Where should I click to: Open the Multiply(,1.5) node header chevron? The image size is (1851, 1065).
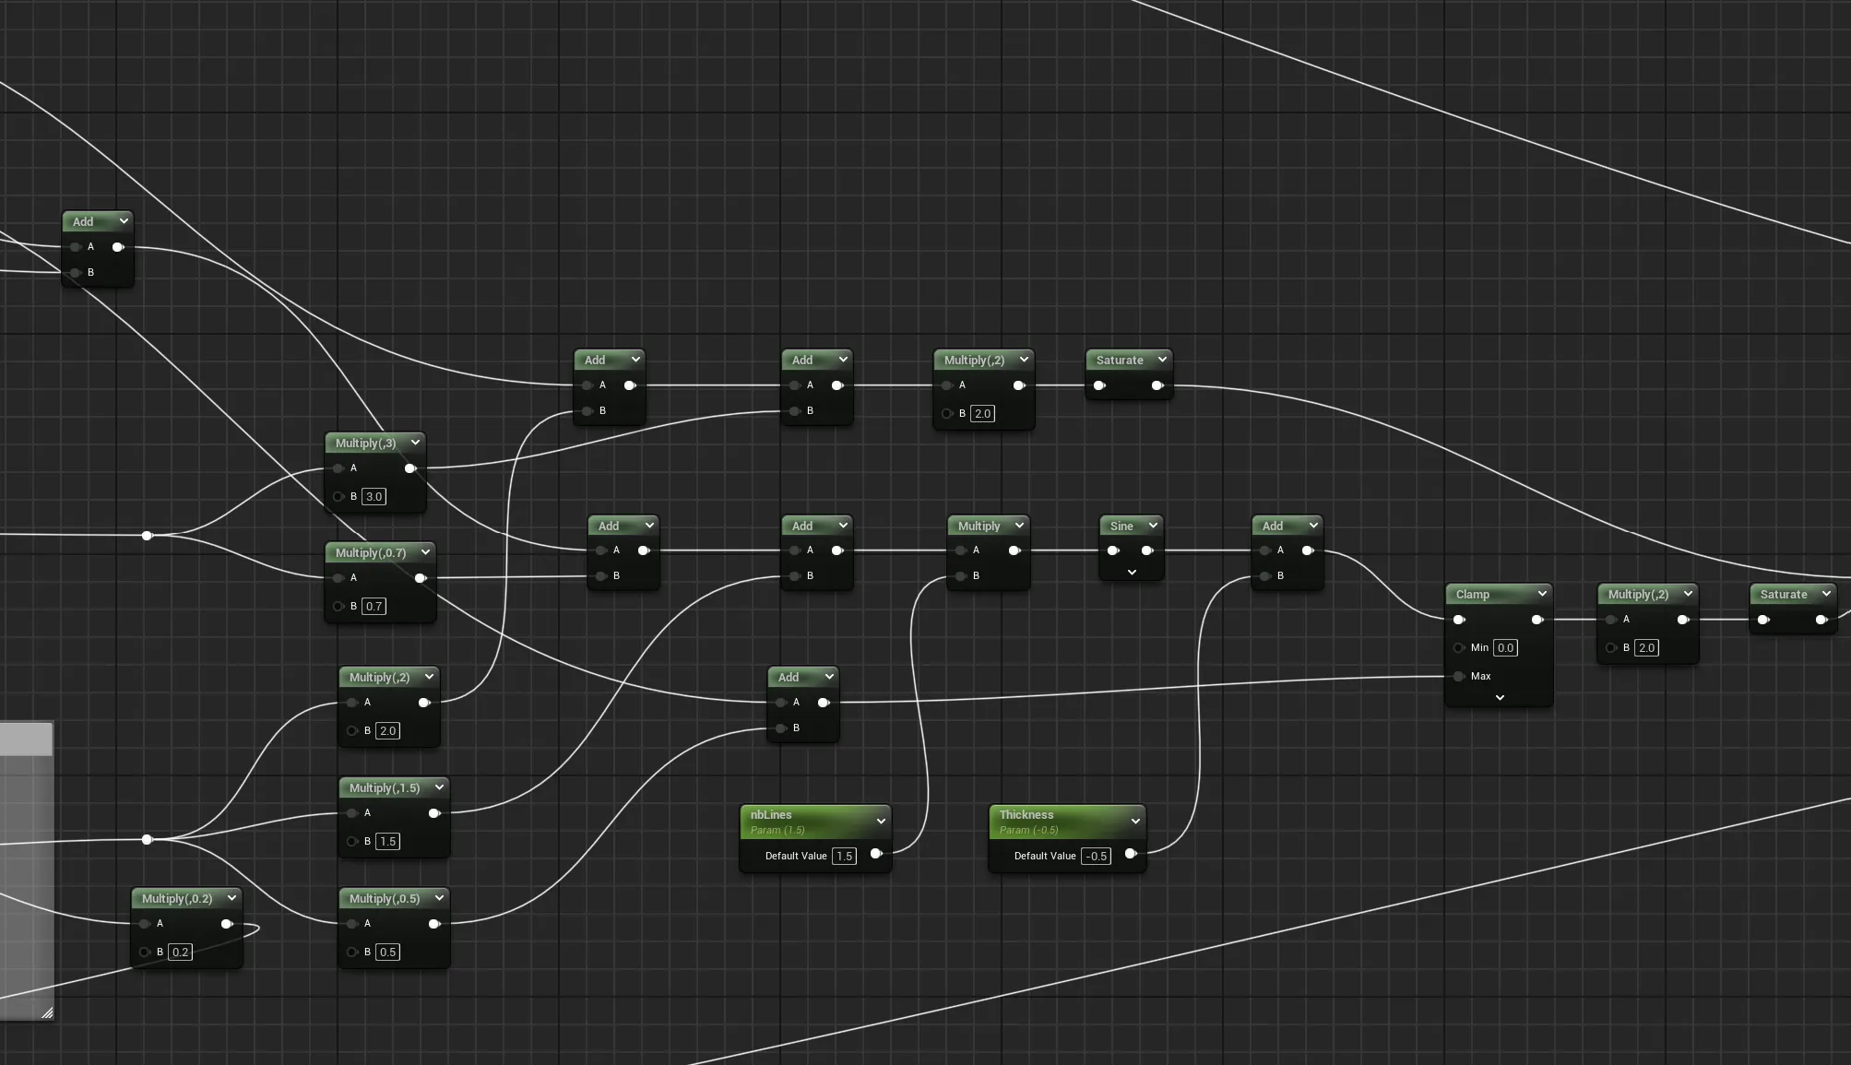(x=439, y=787)
